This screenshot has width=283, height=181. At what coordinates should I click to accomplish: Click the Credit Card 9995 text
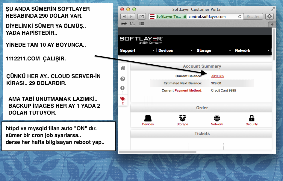pyautogui.click(x=223, y=90)
